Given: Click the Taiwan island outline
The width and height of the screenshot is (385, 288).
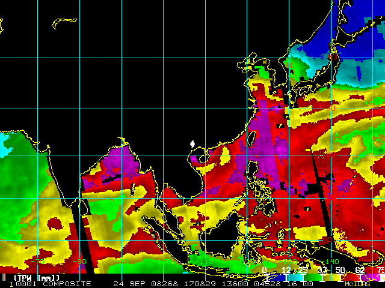Looking at the screenshot, I should click(251, 137).
